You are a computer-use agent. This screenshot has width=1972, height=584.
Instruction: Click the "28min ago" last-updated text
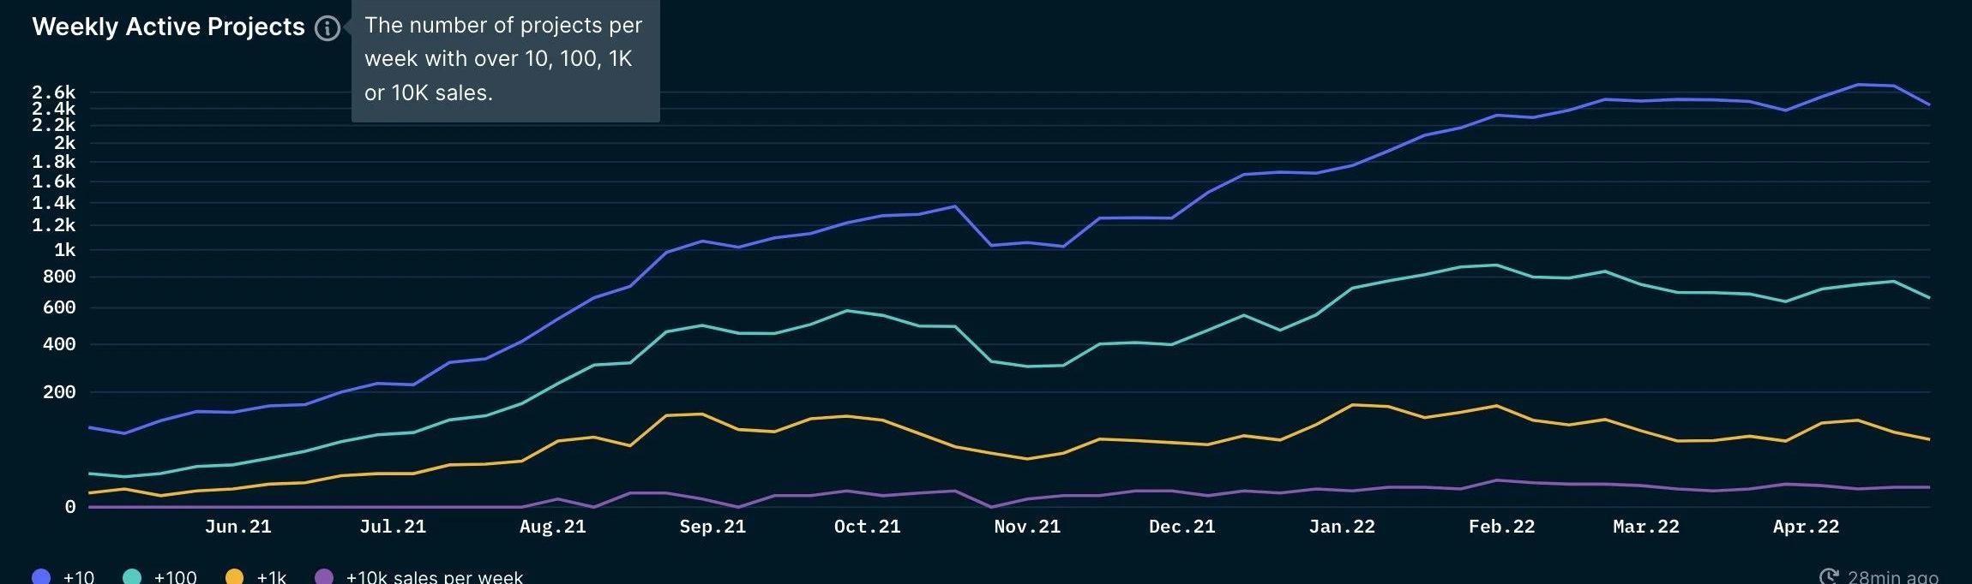1892,577
